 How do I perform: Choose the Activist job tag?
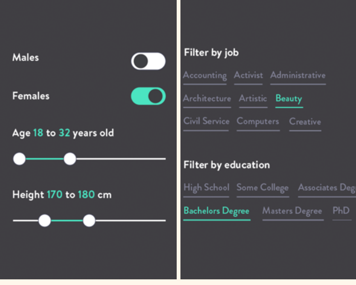pos(248,75)
